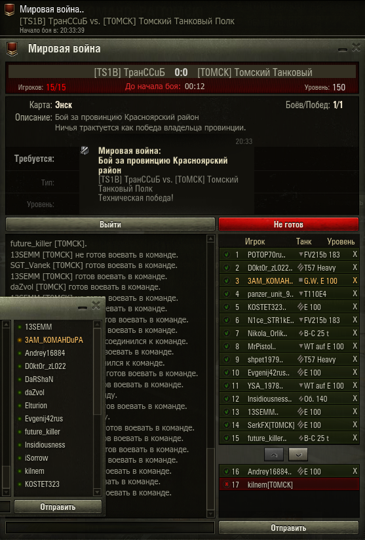Toggle ready checkmark for MrPistol
The width and height of the screenshot is (365, 540).
pyautogui.click(x=227, y=346)
